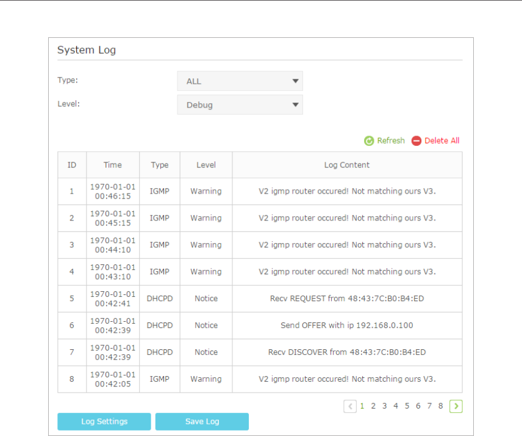Click the Refresh text link
522x436 pixels.
coord(390,140)
